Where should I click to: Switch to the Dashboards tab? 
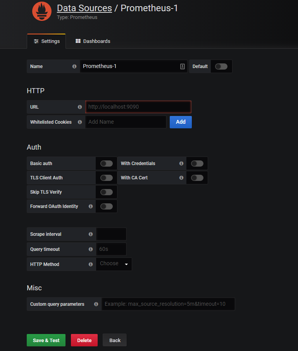coord(93,41)
